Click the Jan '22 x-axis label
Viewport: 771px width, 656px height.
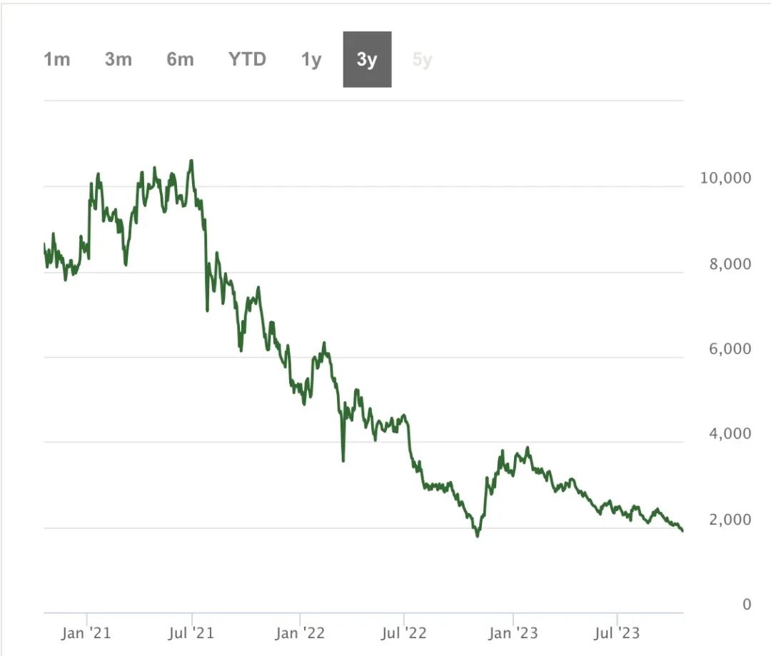point(300,632)
